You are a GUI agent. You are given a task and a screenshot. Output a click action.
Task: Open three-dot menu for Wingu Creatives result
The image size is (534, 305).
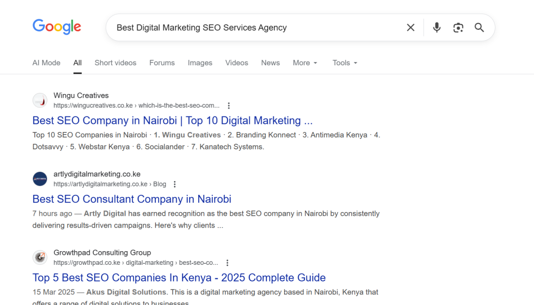(228, 105)
